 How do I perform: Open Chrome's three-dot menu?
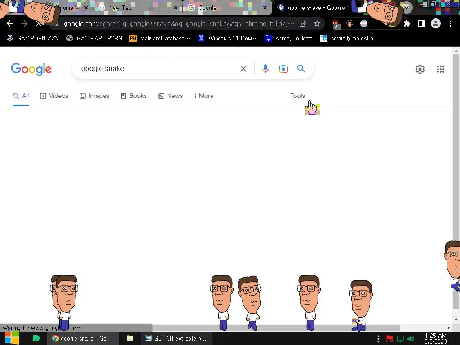click(x=450, y=23)
